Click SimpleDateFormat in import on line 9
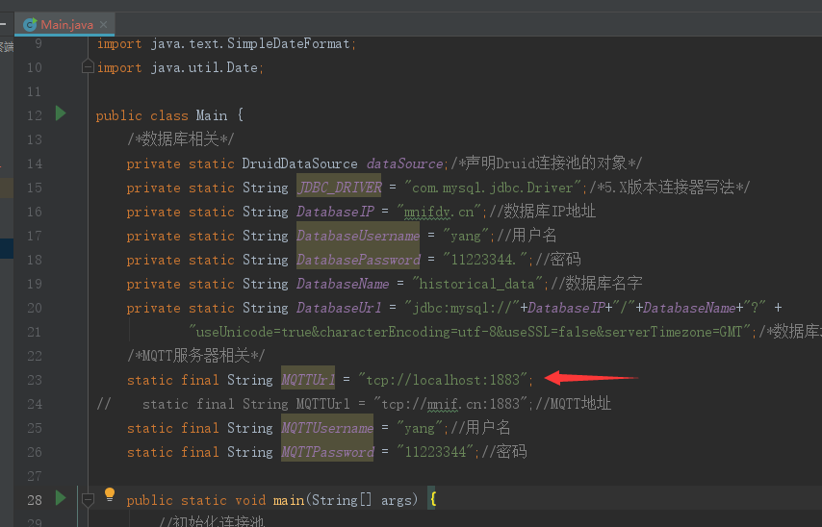The height and width of the screenshot is (527, 822). pyautogui.click(x=289, y=43)
